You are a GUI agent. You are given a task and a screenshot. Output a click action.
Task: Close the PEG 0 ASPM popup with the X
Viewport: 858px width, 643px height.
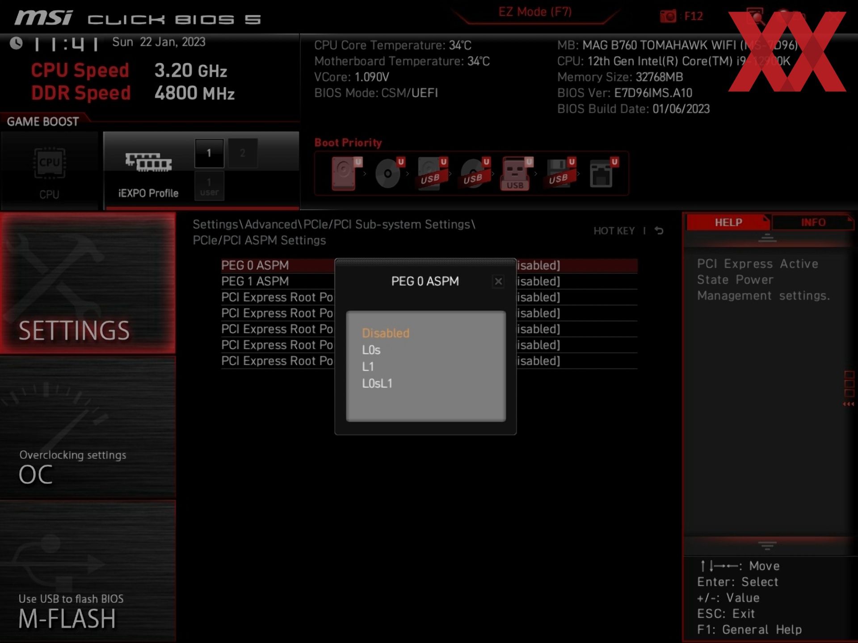pyautogui.click(x=498, y=281)
